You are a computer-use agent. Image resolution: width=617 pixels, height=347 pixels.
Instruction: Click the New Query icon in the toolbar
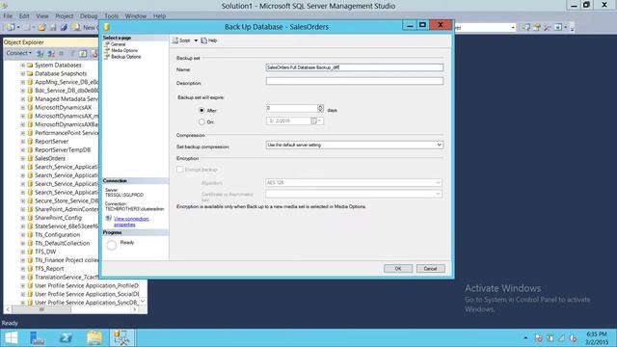[76, 28]
